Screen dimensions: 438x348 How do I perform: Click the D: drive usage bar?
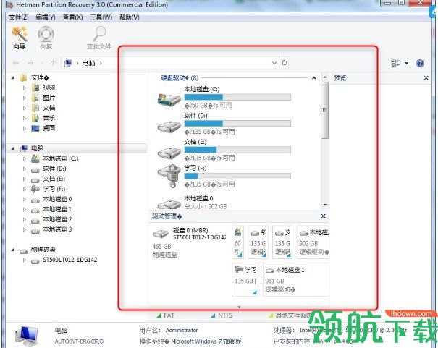point(237,123)
